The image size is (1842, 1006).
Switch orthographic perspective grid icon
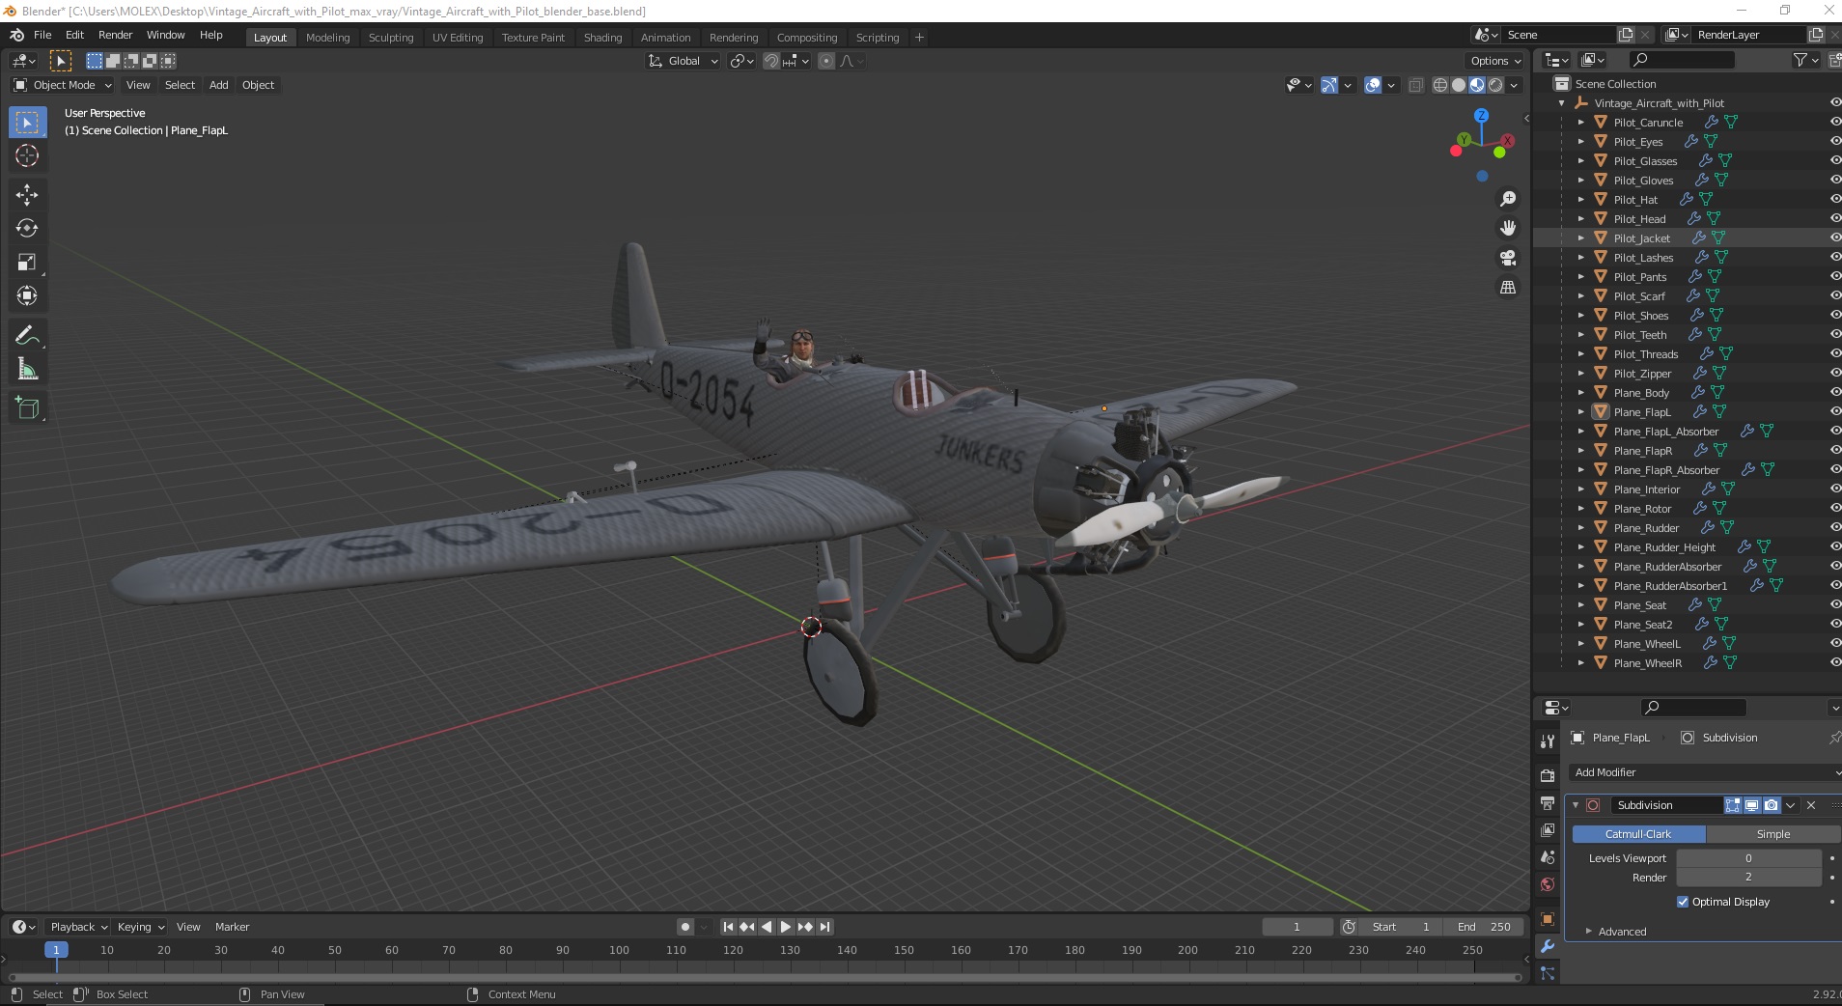1507,287
